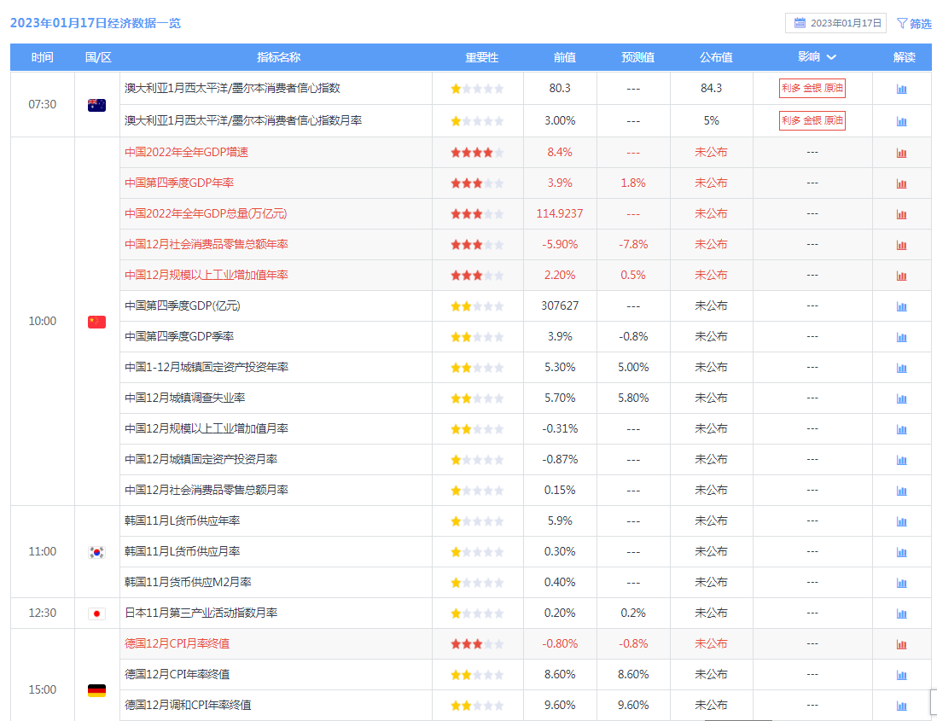Click star rating of 中国2022年全年GDP增速

[477, 153]
